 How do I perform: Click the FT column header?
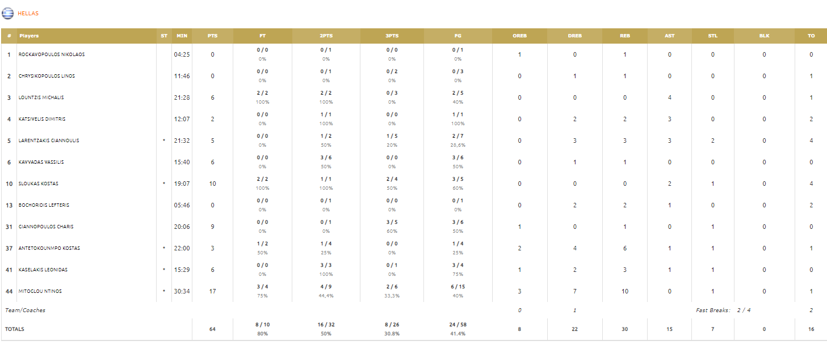pos(263,36)
